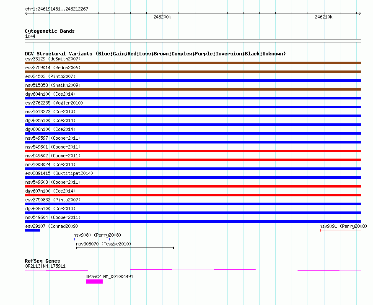Select the red bar under dgv607n100
This screenshot has width=373, height=305.
193,195
